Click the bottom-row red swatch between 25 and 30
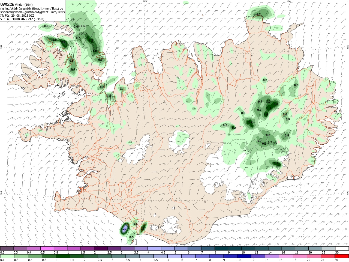 [x=328, y=256]
